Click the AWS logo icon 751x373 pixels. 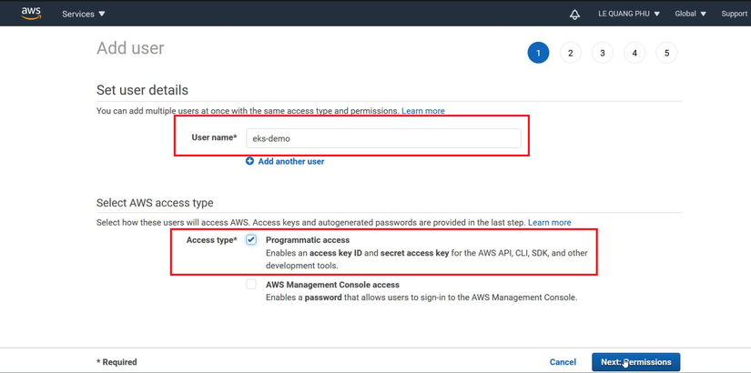click(31, 14)
